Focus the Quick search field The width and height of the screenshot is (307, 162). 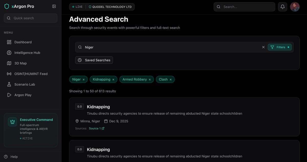[x=31, y=18]
